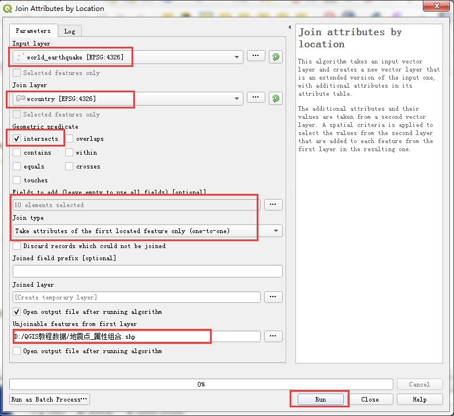Switch to the Parameters tab
The image size is (454, 416).
(x=33, y=31)
